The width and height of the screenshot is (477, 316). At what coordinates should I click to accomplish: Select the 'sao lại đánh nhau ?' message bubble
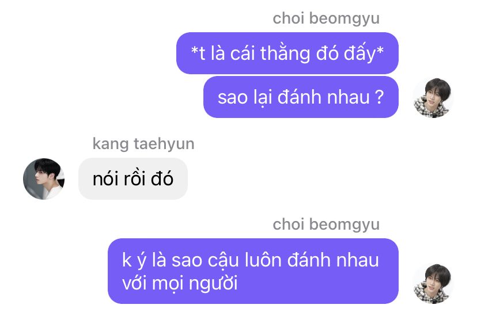pyautogui.click(x=301, y=97)
